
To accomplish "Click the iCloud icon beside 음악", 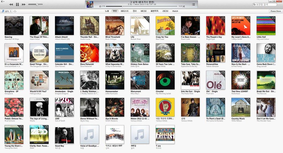I will [x=15, y=11].
